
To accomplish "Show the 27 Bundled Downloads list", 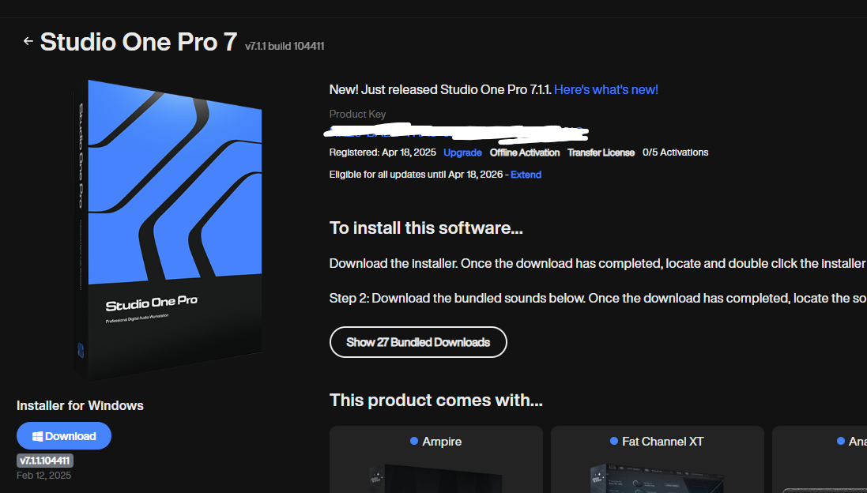I will [418, 342].
